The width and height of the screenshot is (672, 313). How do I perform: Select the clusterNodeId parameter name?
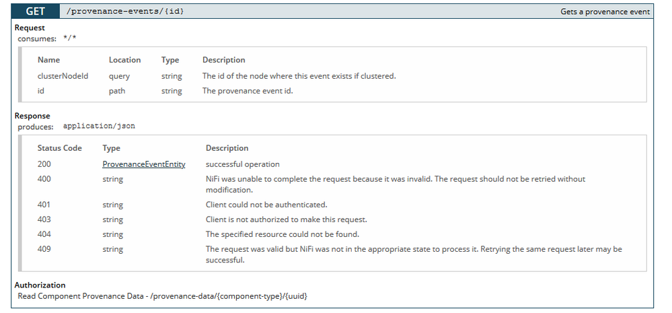(63, 76)
